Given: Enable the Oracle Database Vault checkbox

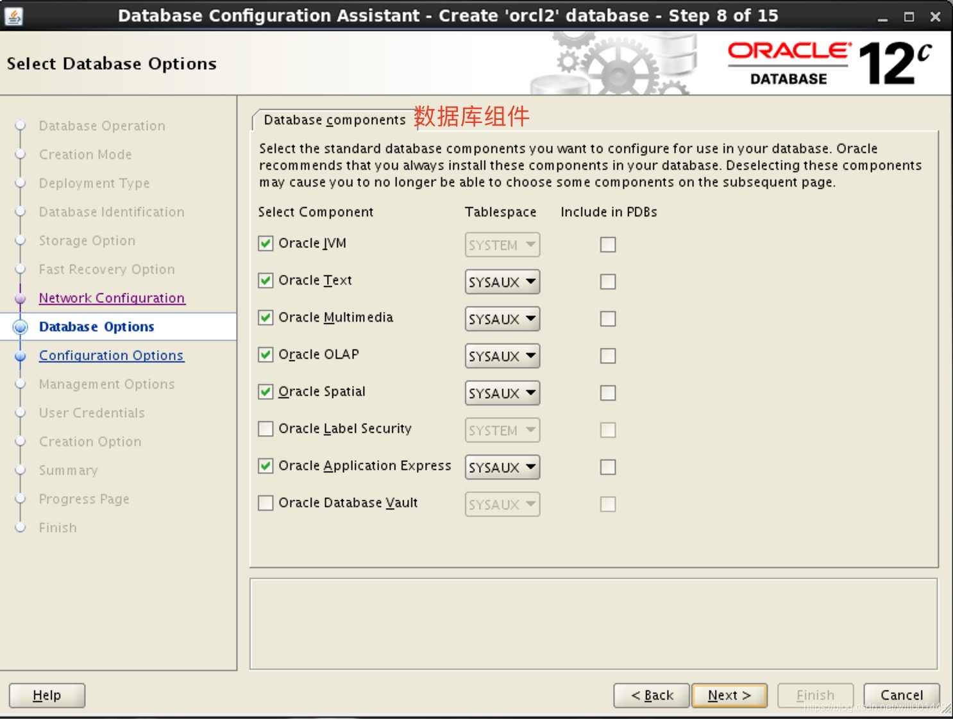Looking at the screenshot, I should (266, 503).
